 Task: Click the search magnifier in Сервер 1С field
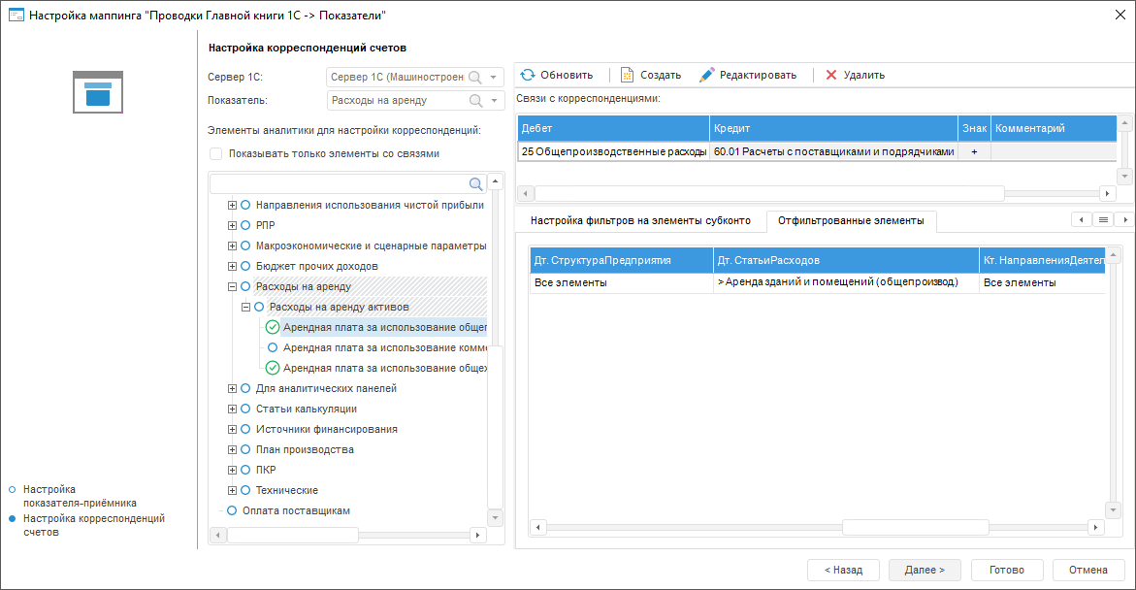(x=475, y=77)
